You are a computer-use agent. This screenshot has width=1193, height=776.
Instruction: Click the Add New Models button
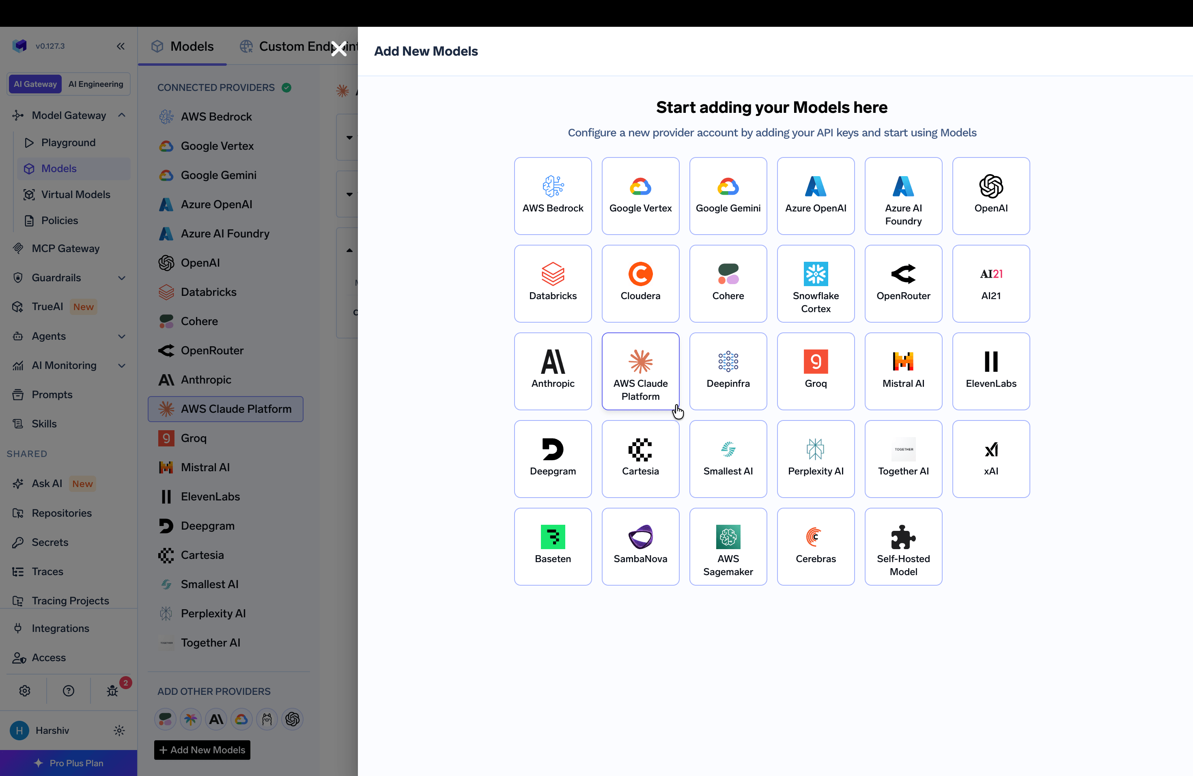[x=202, y=750]
